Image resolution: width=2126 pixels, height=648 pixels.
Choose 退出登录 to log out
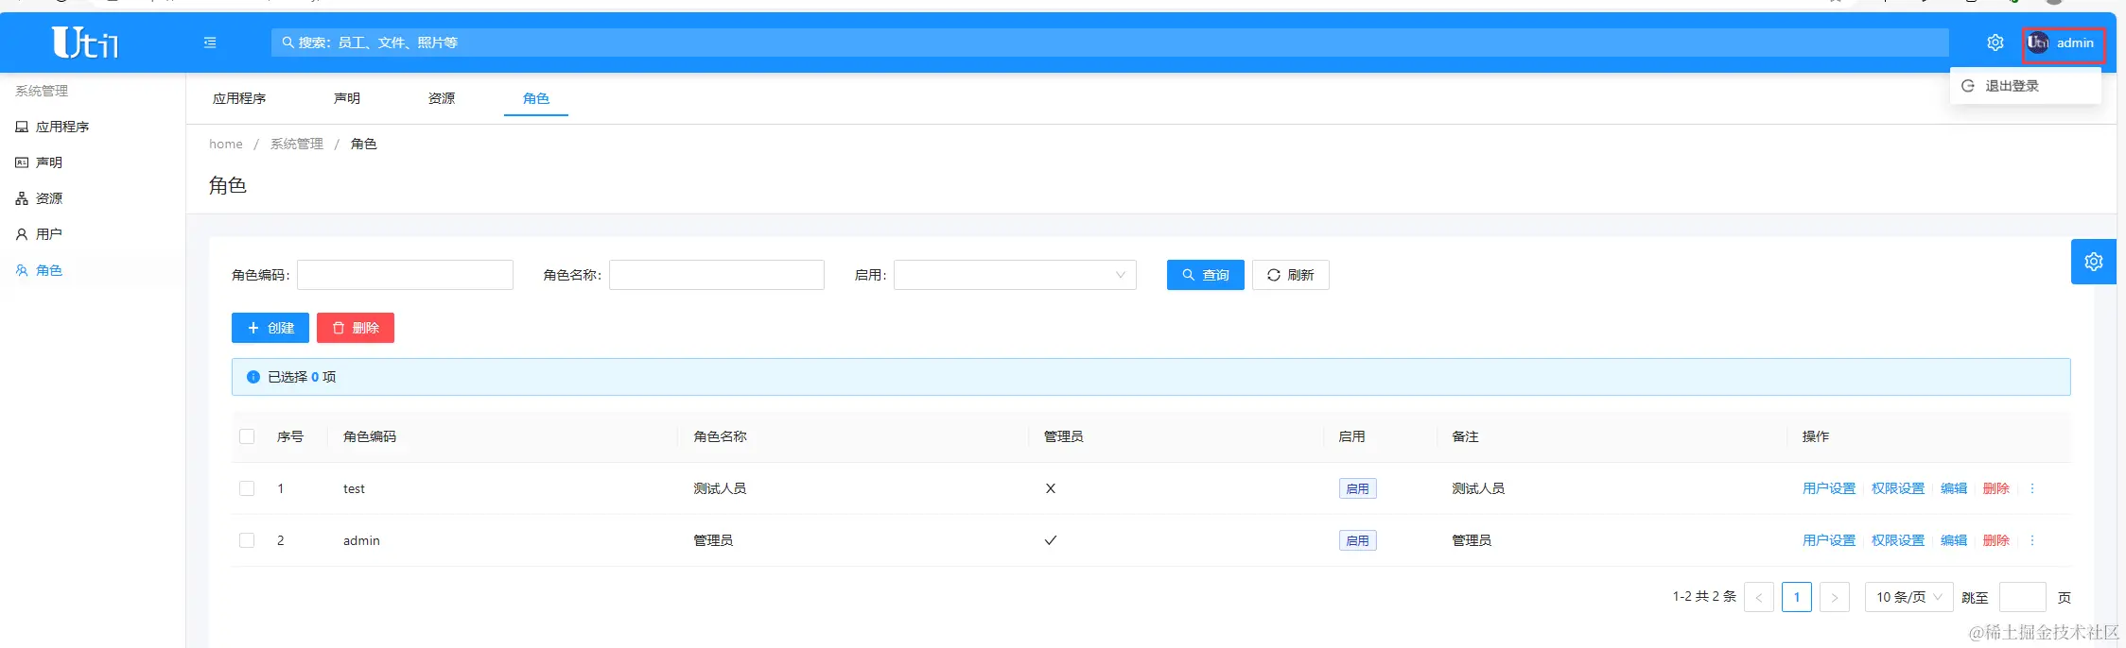click(2025, 86)
